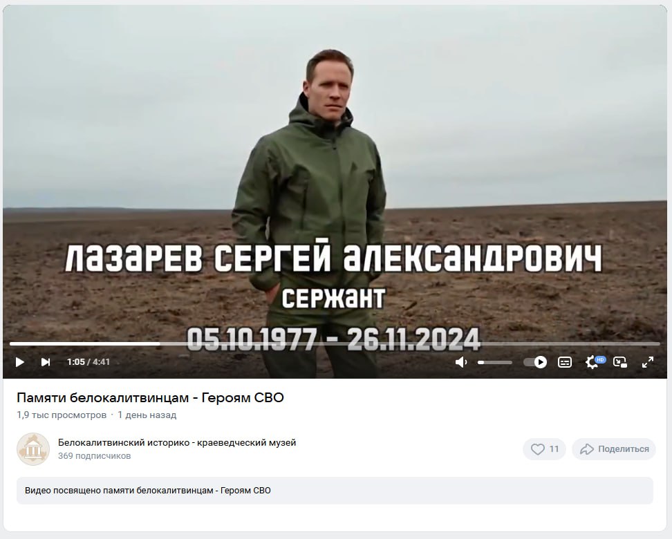This screenshot has height=539, width=672.
Task: Like the video with heart icon
Action: (544, 449)
